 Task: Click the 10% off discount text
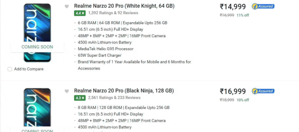[243, 100]
